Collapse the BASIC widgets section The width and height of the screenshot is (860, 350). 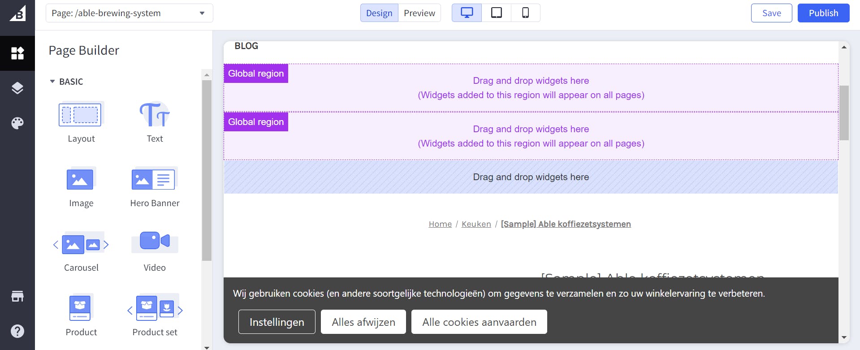pos(66,82)
